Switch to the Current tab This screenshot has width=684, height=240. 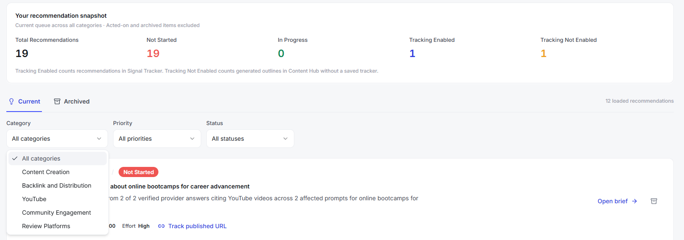tap(24, 101)
